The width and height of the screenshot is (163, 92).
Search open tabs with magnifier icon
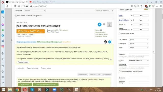(147, 2)
